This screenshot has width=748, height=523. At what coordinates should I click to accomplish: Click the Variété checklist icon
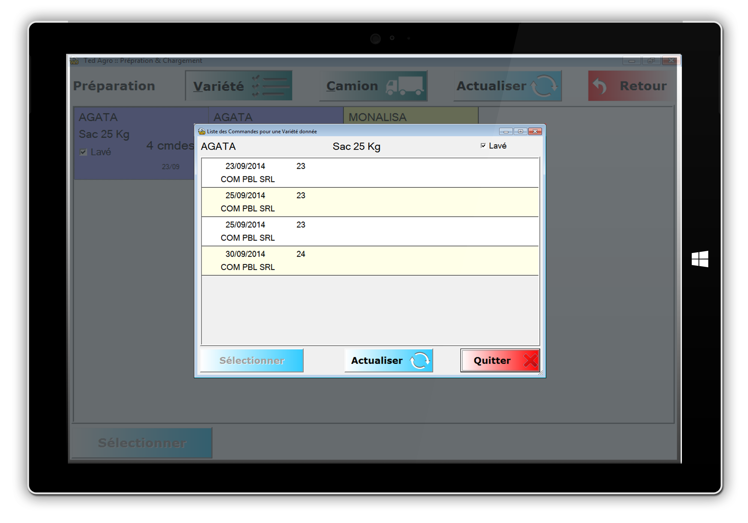tap(270, 86)
